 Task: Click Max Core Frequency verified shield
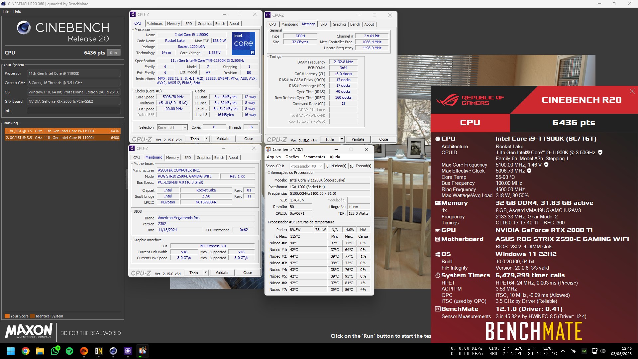point(546,165)
